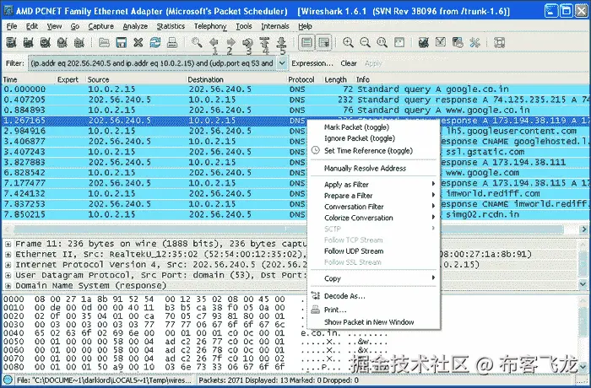The height and width of the screenshot is (388, 591).
Task: Click the Expression... filter button
Action: (x=312, y=63)
